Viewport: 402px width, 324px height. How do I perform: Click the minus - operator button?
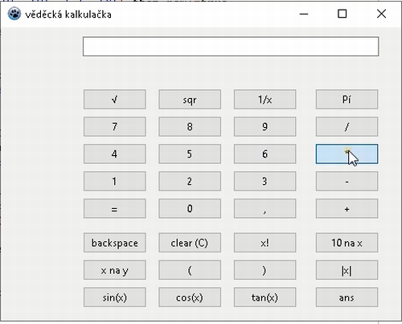(347, 181)
